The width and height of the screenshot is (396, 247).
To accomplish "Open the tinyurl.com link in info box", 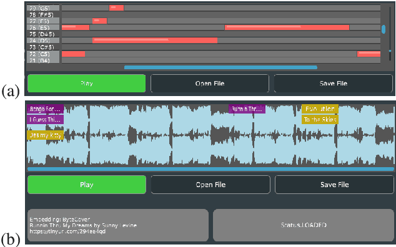I will [x=67, y=231].
